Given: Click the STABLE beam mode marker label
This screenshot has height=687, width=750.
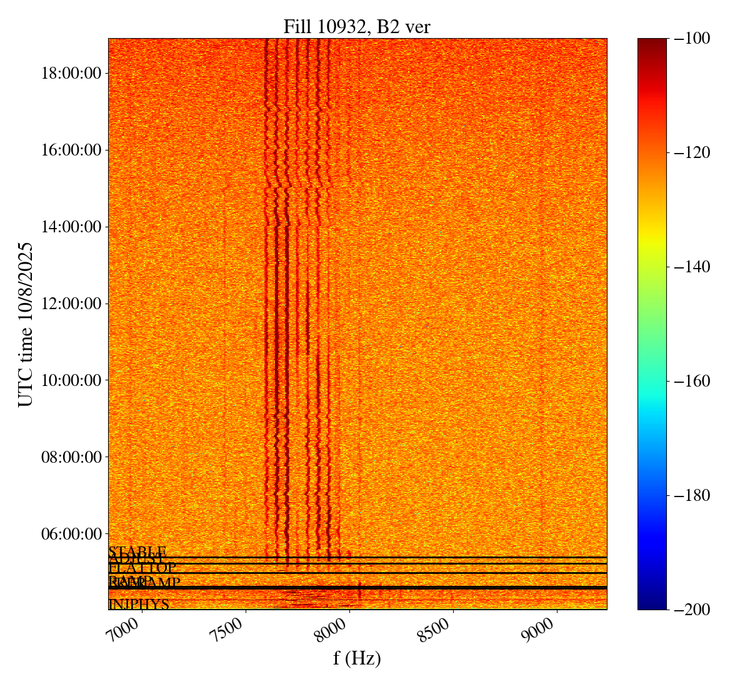Looking at the screenshot, I should [x=137, y=551].
